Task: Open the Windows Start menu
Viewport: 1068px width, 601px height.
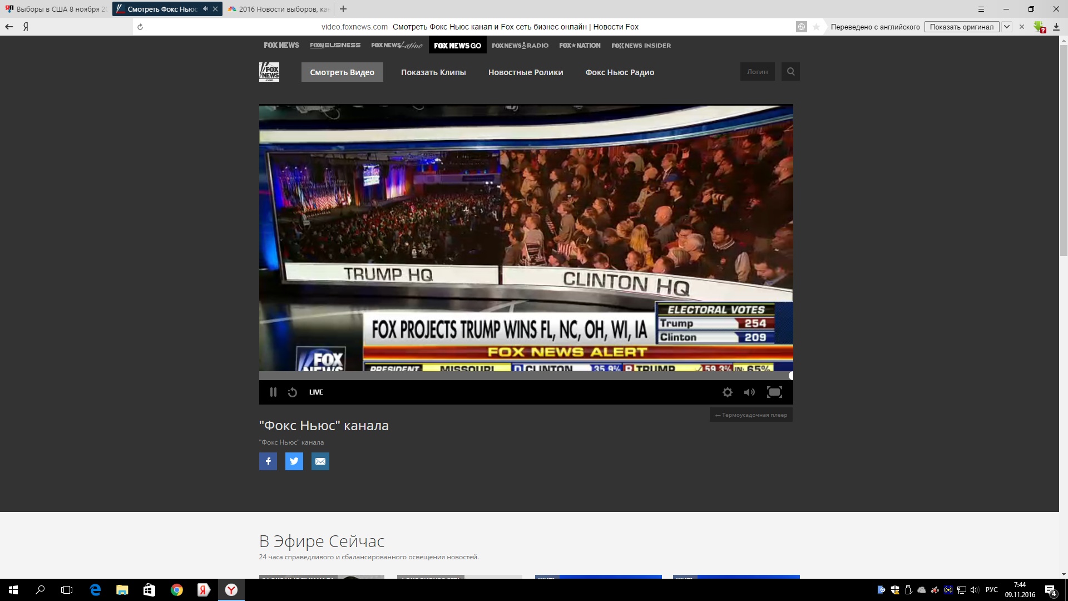Action: tap(13, 590)
